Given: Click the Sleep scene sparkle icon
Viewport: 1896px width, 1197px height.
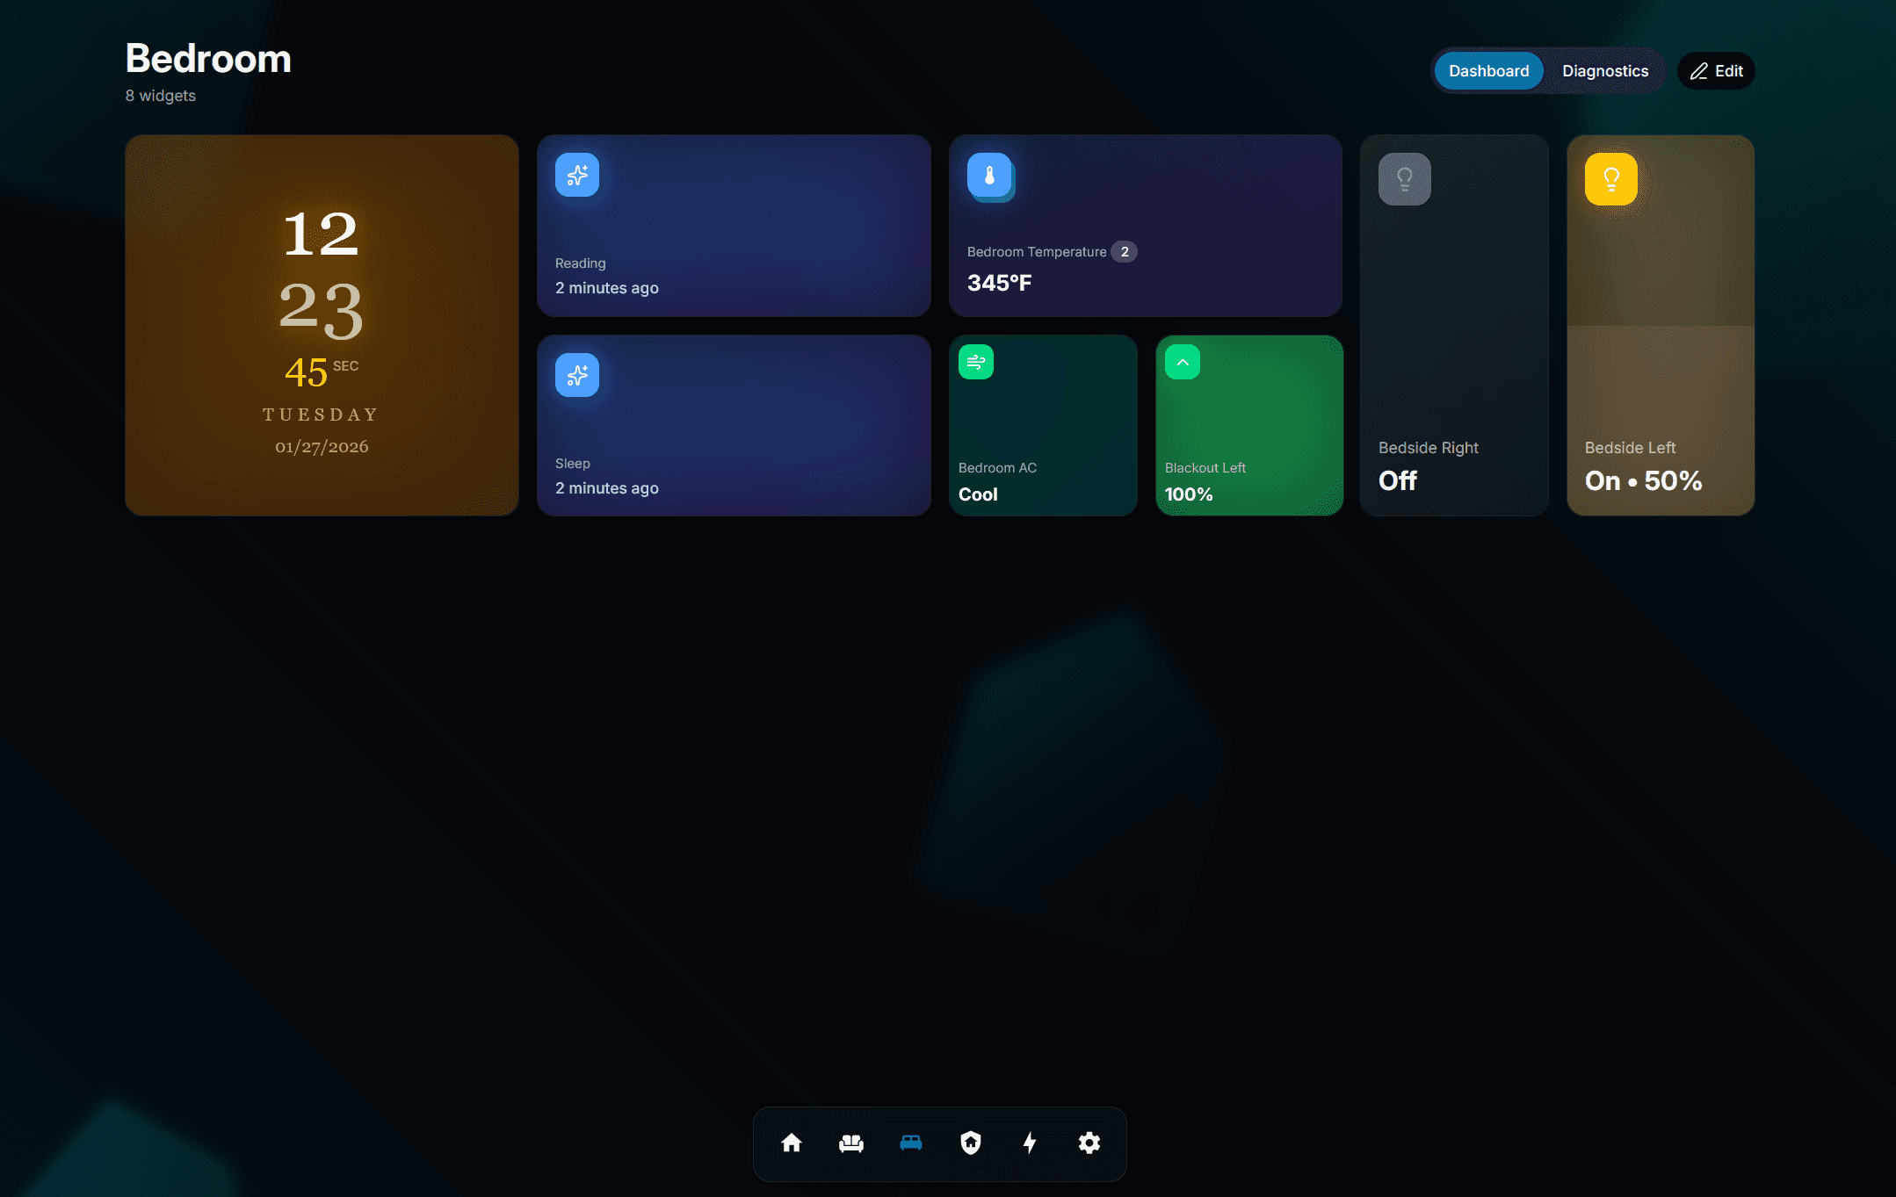Looking at the screenshot, I should click(x=577, y=375).
